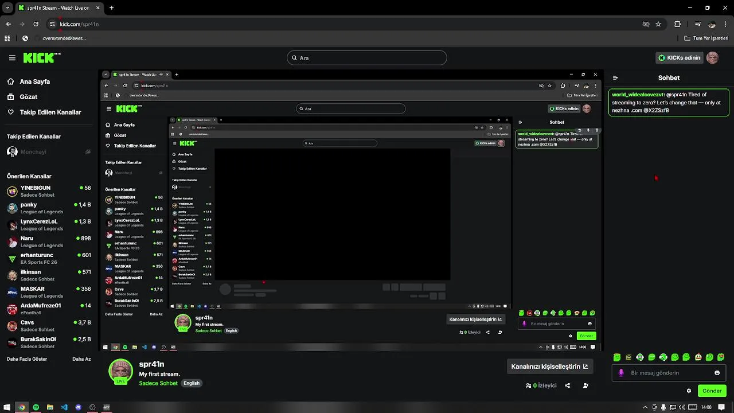Open recommended channel Naru
734x413 pixels.
tap(49, 241)
